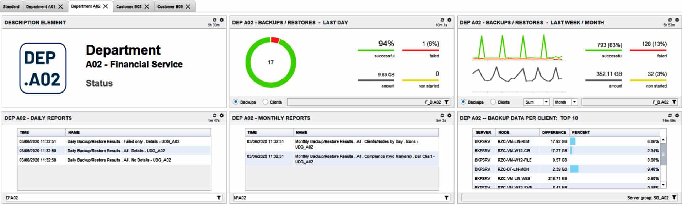The height and width of the screenshot is (206, 682).
Task: Click the scrollbar down arrow in Top 10 table
Action: 663,185
